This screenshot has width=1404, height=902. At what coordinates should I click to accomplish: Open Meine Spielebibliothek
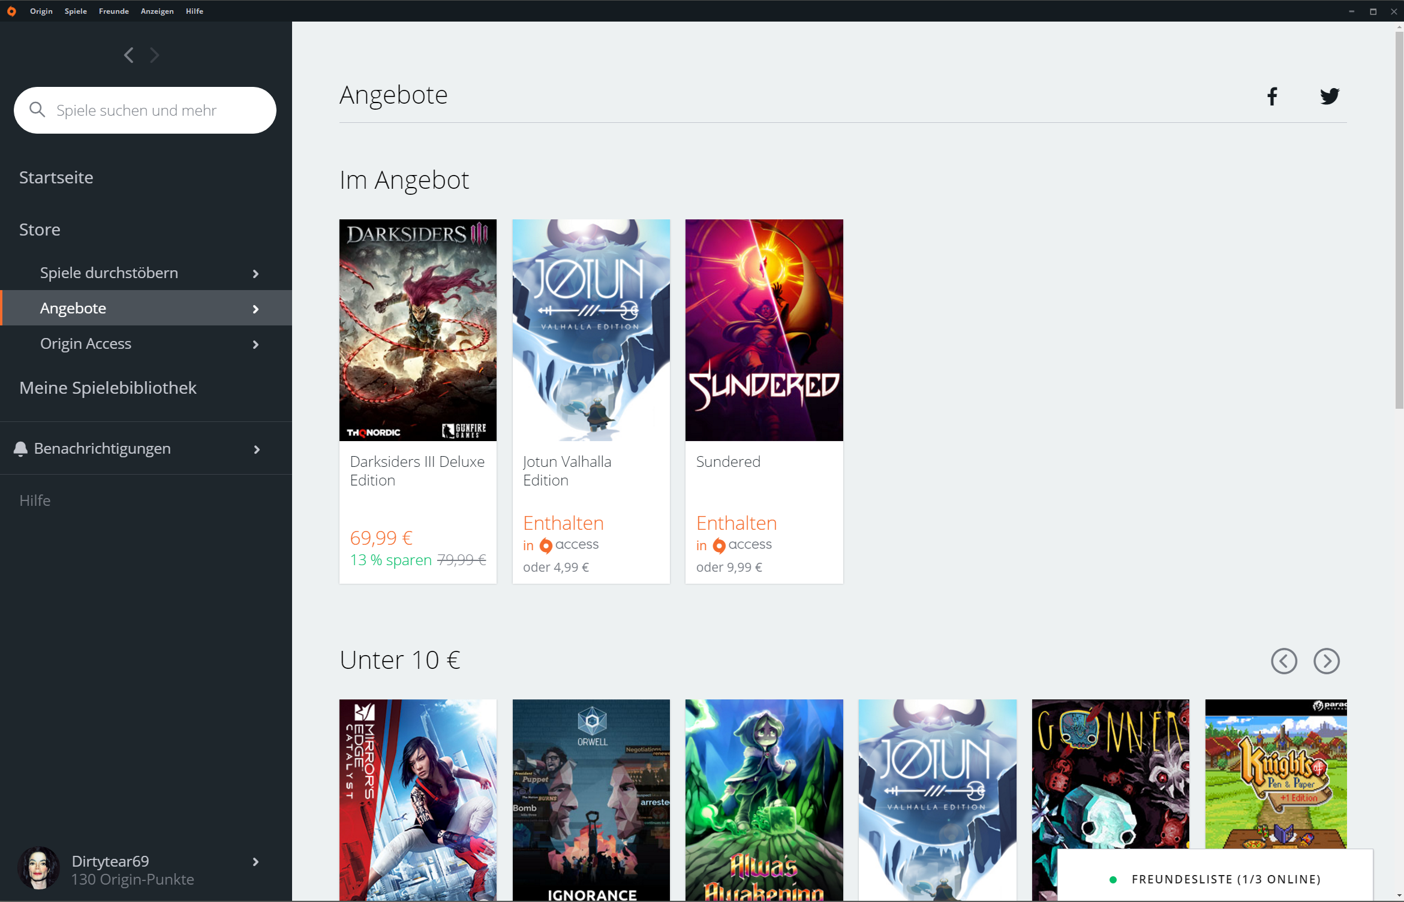[x=108, y=388]
